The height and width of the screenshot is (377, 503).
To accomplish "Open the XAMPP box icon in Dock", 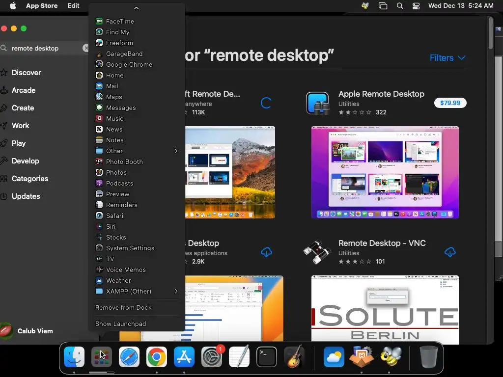I will [x=362, y=357].
